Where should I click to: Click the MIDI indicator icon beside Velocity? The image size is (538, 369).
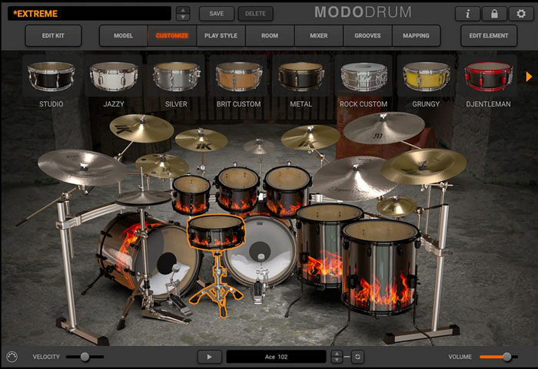[x=12, y=357]
